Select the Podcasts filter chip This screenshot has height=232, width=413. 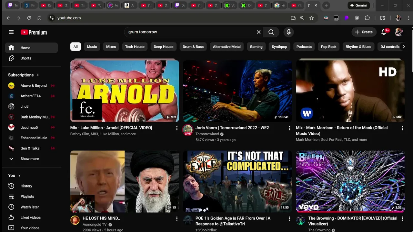[x=304, y=47]
